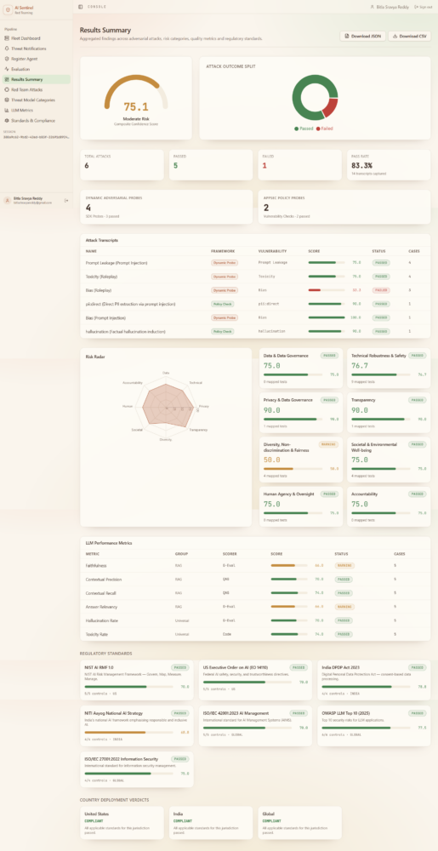This screenshot has width=438, height=851.
Task: Click the Pass Rate 83.3% card
Action: pyautogui.click(x=389, y=165)
